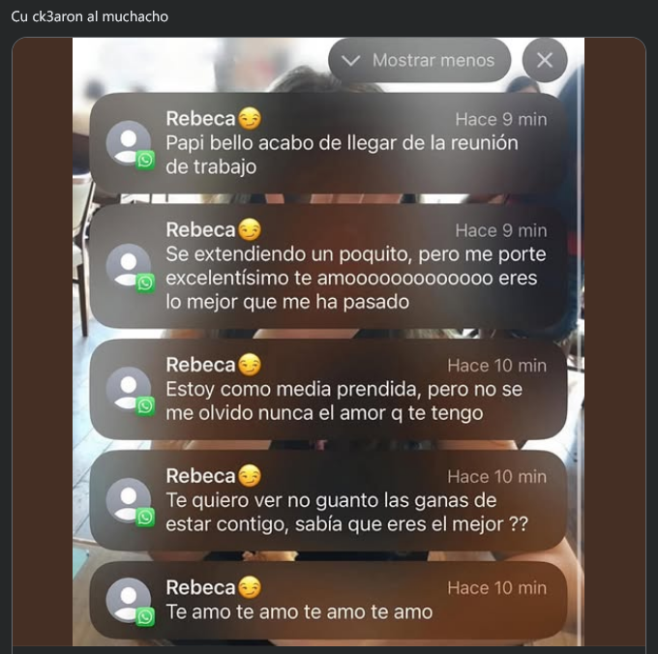Open the WhatsApp badge on the top notification
Screen dimensions: 658x654
click(145, 161)
